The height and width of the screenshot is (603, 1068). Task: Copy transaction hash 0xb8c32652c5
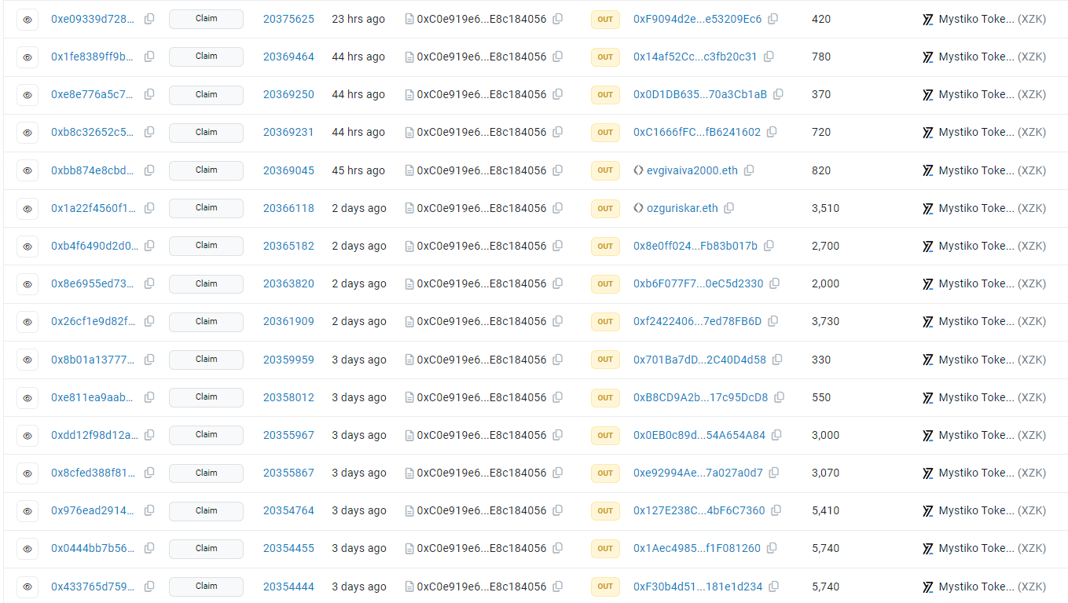(x=149, y=132)
